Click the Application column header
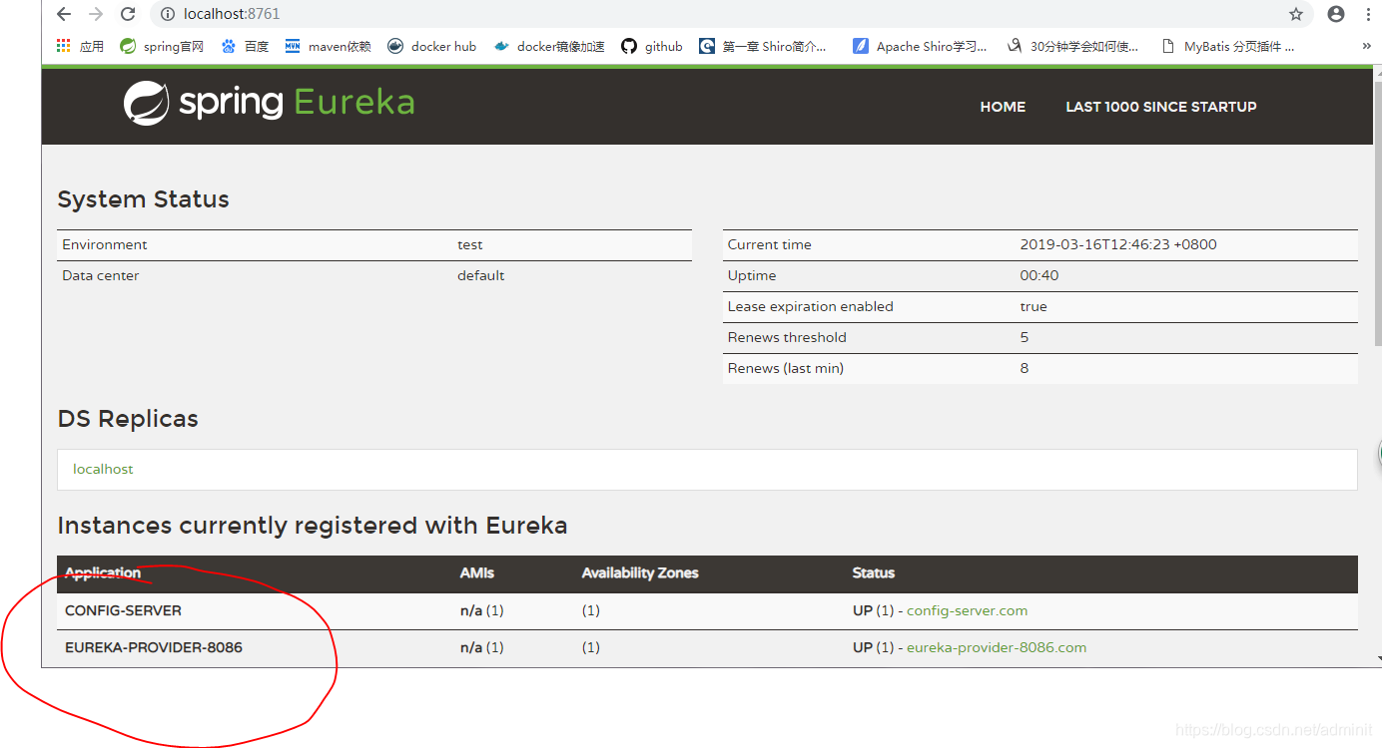The image size is (1382, 748). pos(103,572)
